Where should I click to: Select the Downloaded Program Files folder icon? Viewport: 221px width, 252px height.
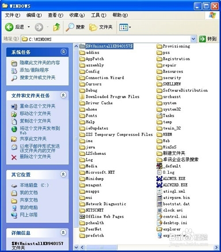[x=82, y=96]
